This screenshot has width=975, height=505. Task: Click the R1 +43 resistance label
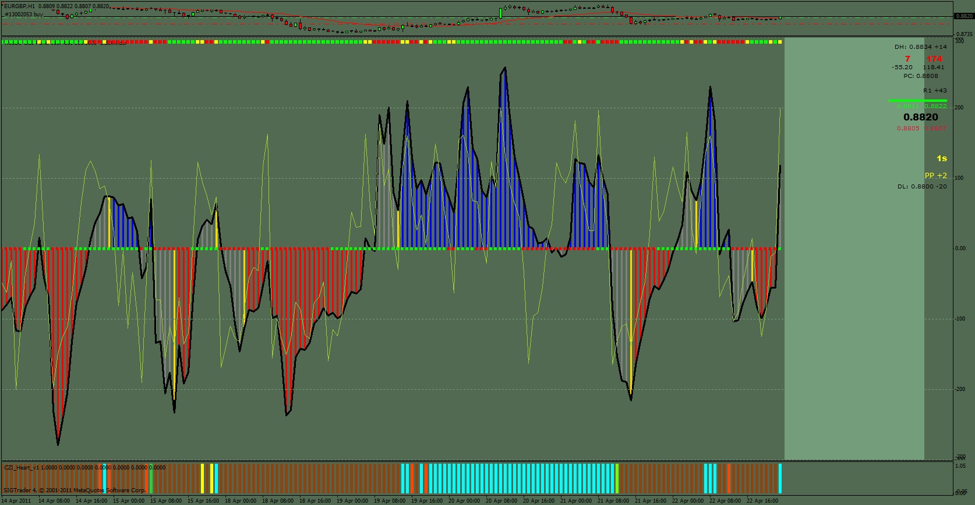[x=935, y=91]
